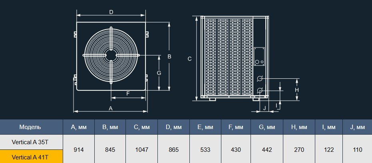Click dimension label D above the front view
The width and height of the screenshot is (372, 163).
[111, 12]
